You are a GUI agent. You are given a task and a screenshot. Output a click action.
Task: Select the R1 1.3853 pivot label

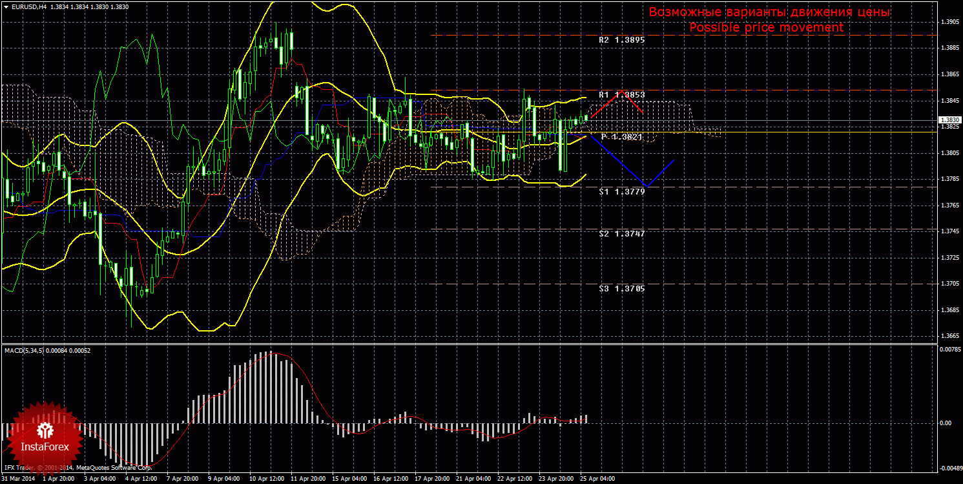click(x=621, y=95)
